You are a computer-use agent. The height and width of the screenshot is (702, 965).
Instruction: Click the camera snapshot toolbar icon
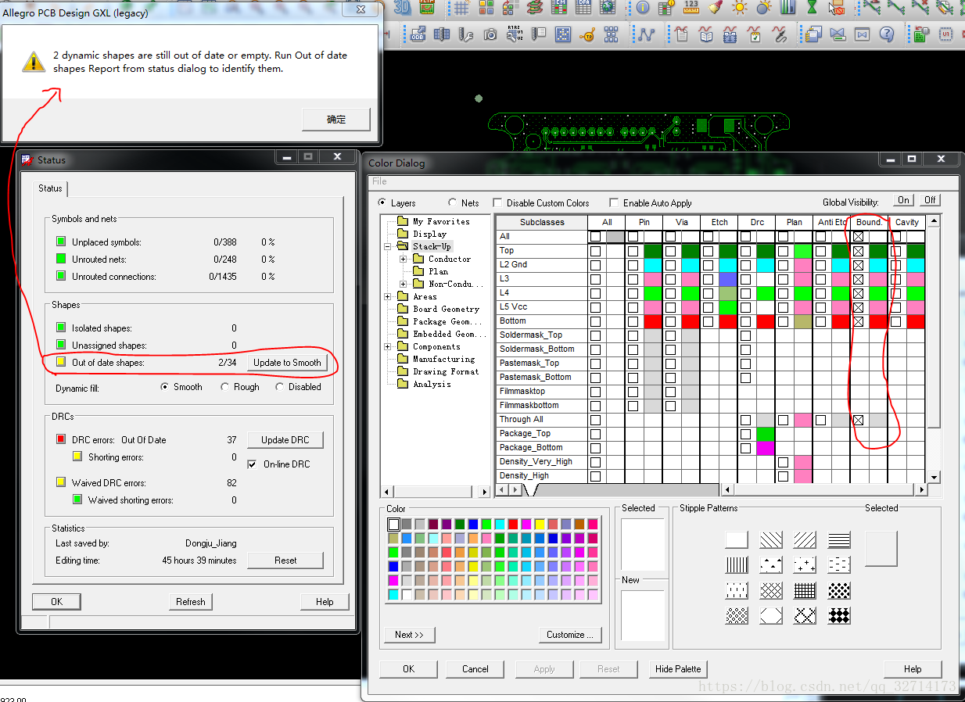click(x=490, y=34)
